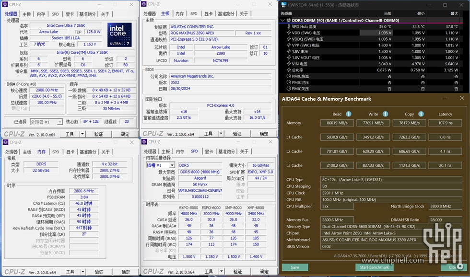Click the Memory Read value "86019 MB/s"

click(337, 123)
